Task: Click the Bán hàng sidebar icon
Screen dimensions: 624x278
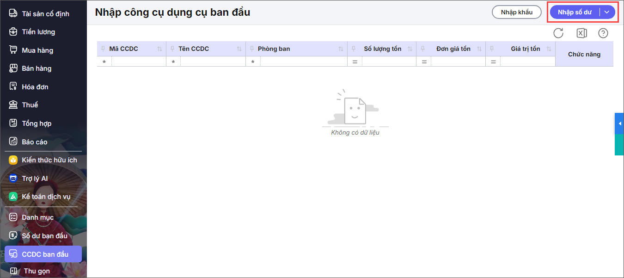Action: (13, 68)
